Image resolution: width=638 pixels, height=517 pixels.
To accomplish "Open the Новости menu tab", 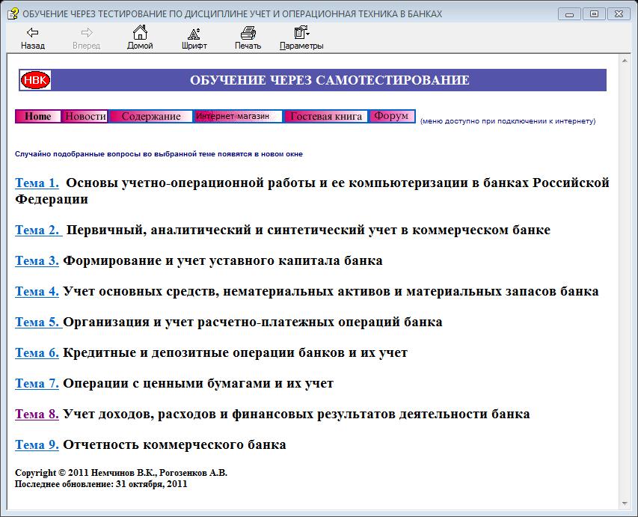I will (85, 117).
